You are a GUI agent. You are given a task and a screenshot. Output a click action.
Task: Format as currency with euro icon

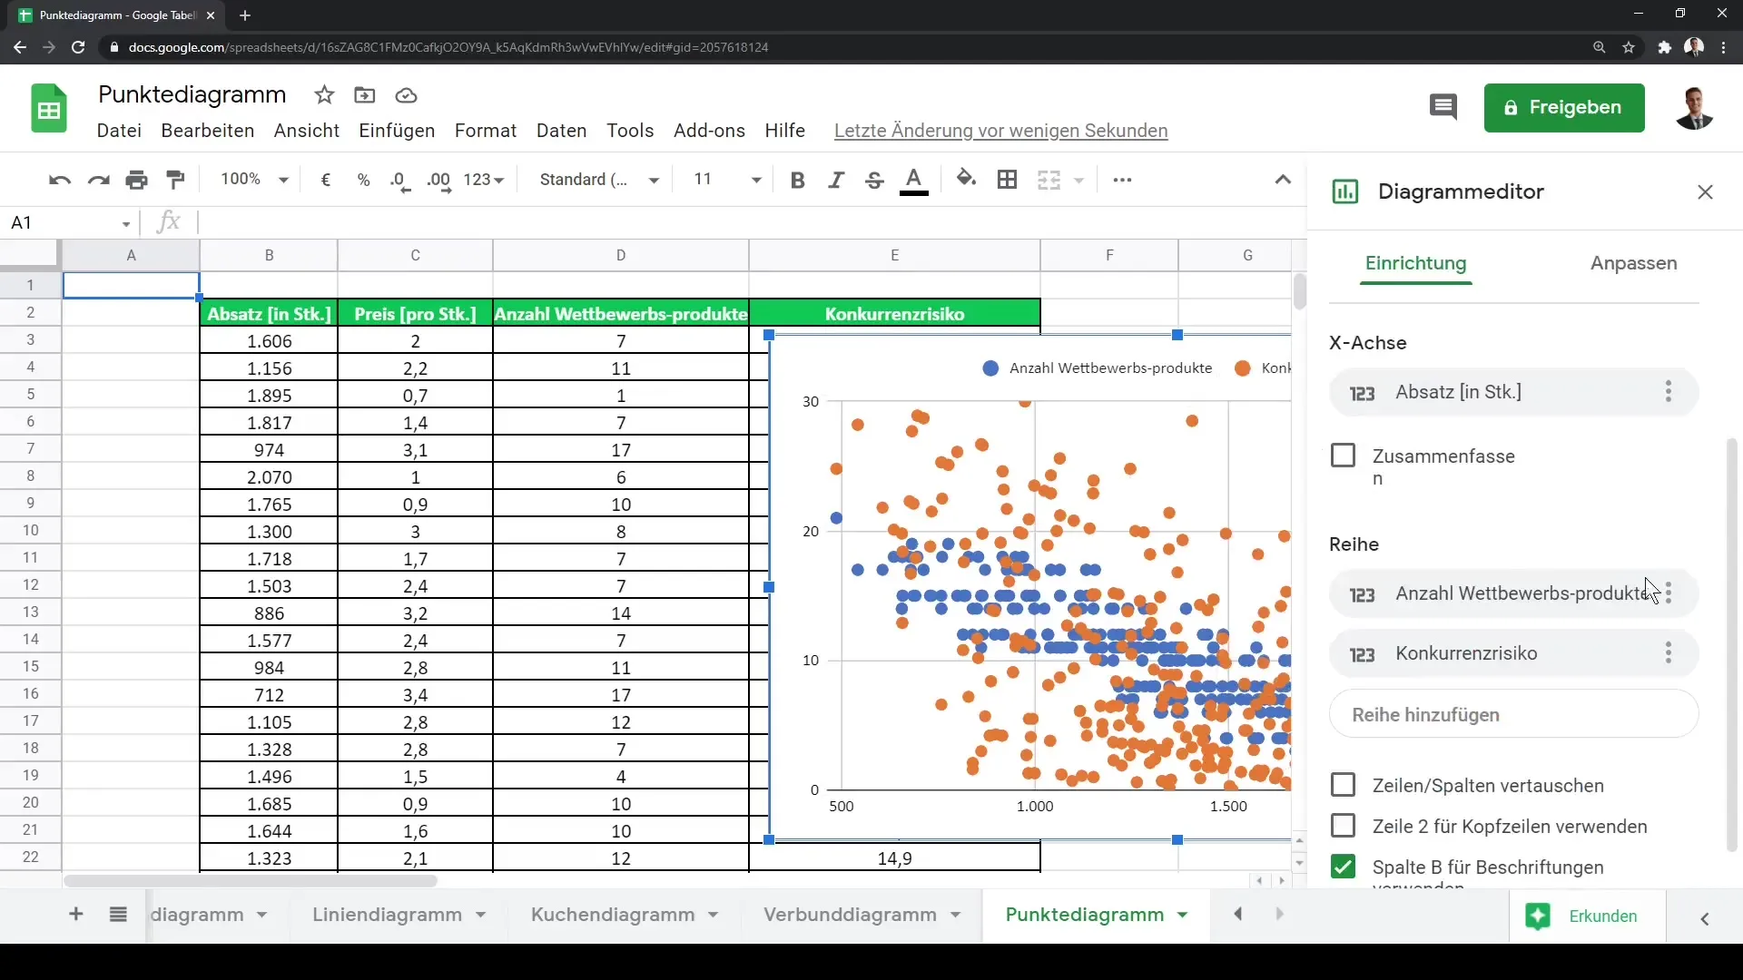click(326, 180)
